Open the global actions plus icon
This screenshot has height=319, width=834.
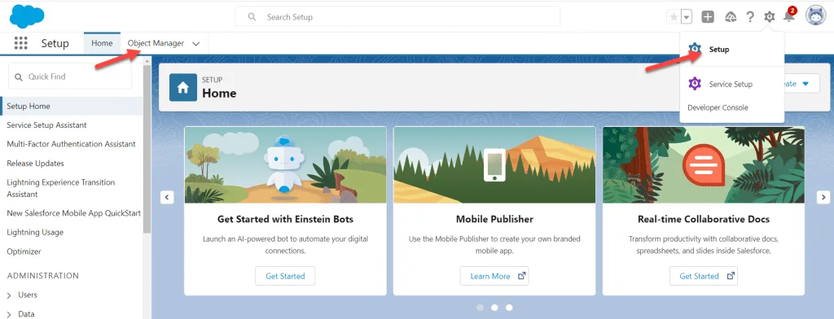coord(708,17)
